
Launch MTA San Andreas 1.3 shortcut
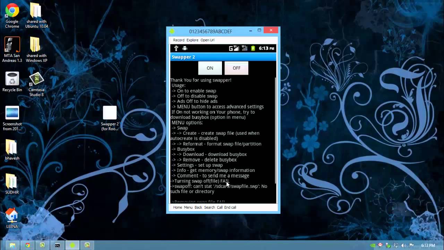tap(12, 50)
